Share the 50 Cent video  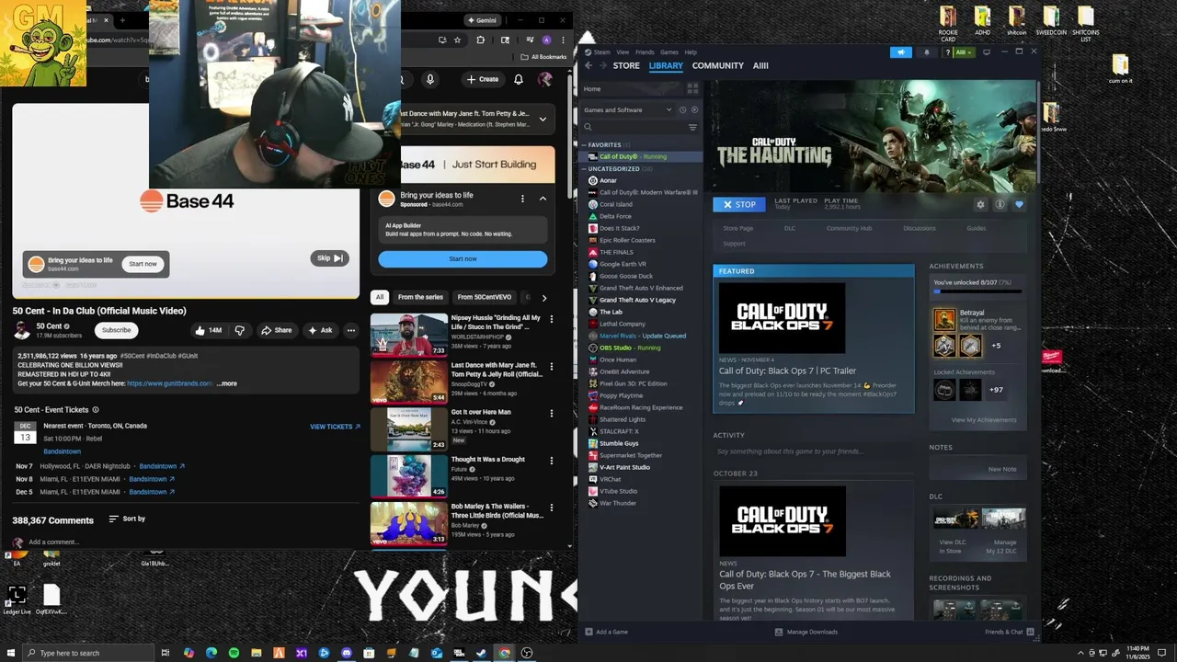pos(276,330)
